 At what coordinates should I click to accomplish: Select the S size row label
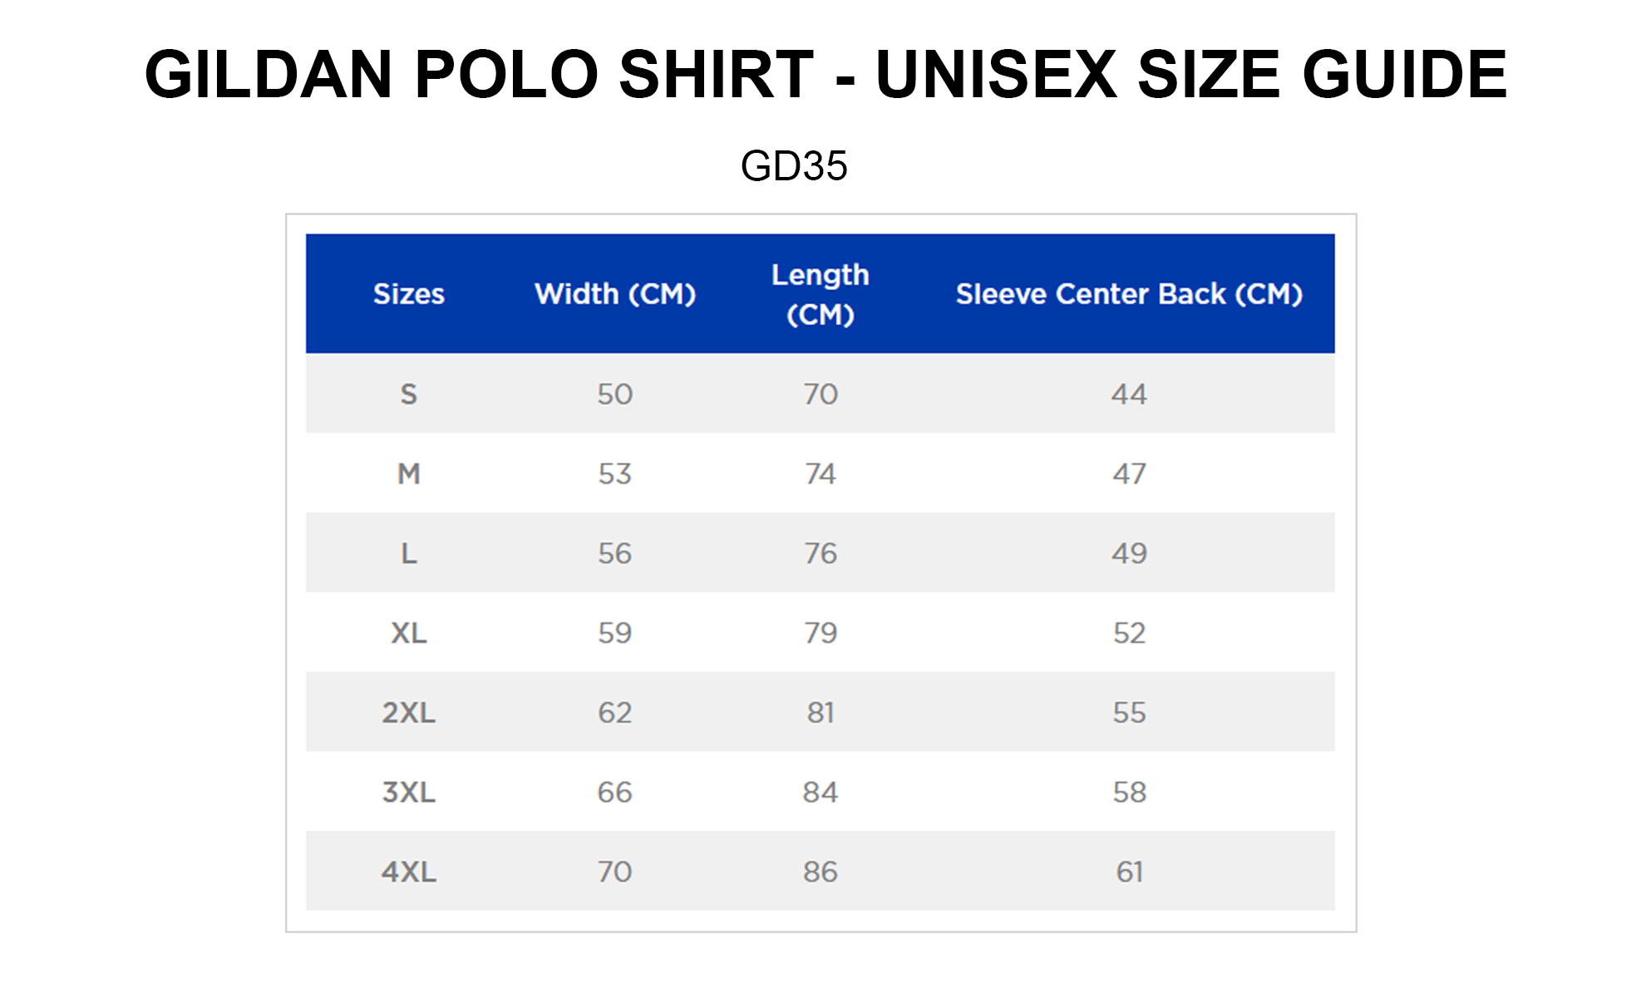(x=408, y=394)
